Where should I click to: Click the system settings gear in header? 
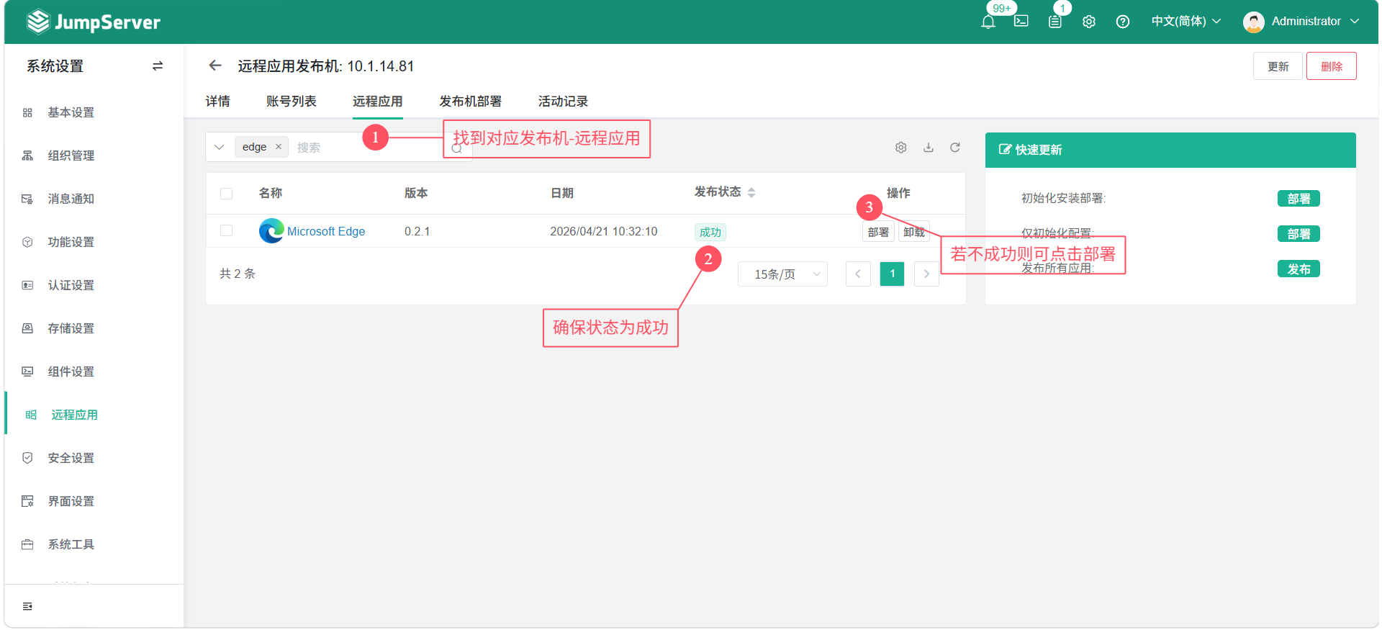[x=1088, y=22]
